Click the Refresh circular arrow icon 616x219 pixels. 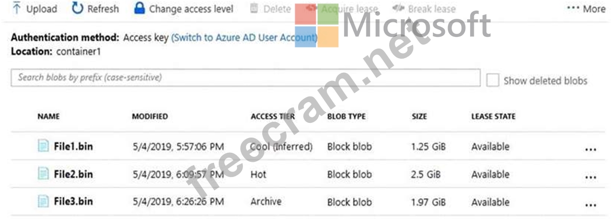tap(77, 9)
